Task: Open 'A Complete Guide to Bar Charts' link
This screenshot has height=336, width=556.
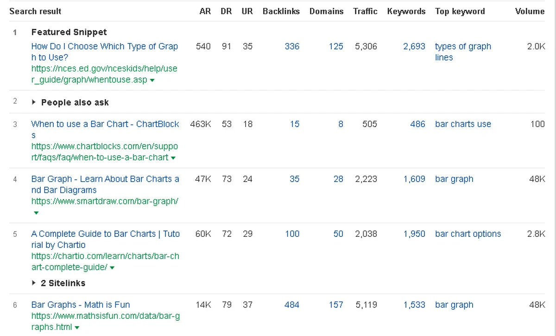Action: click(106, 239)
